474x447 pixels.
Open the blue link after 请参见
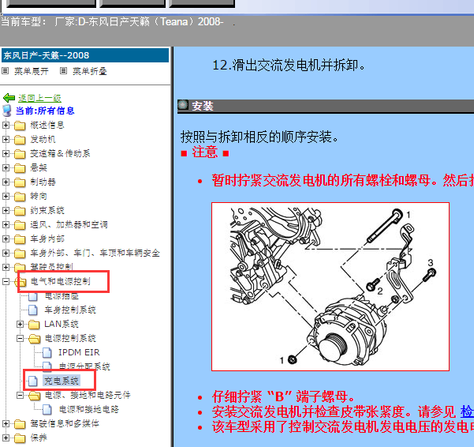pos(467,411)
